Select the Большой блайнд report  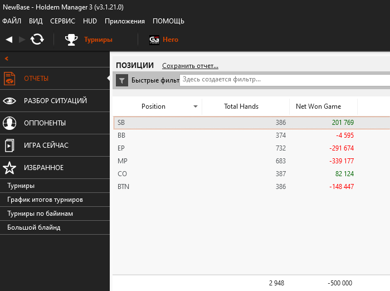coord(33,227)
